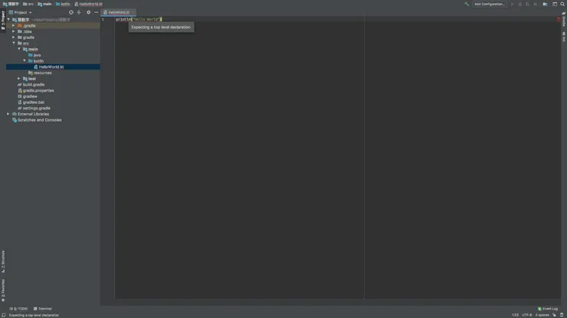Select the java folder in tree
Screen dimensions: 567x318
click(x=37, y=55)
